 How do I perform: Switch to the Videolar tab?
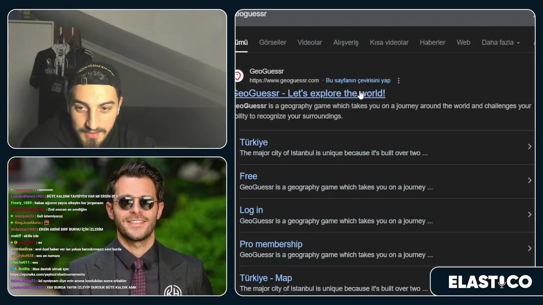click(x=310, y=42)
